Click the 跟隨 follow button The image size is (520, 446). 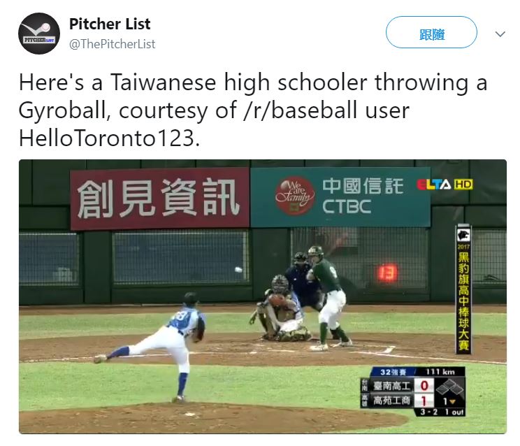coord(431,32)
